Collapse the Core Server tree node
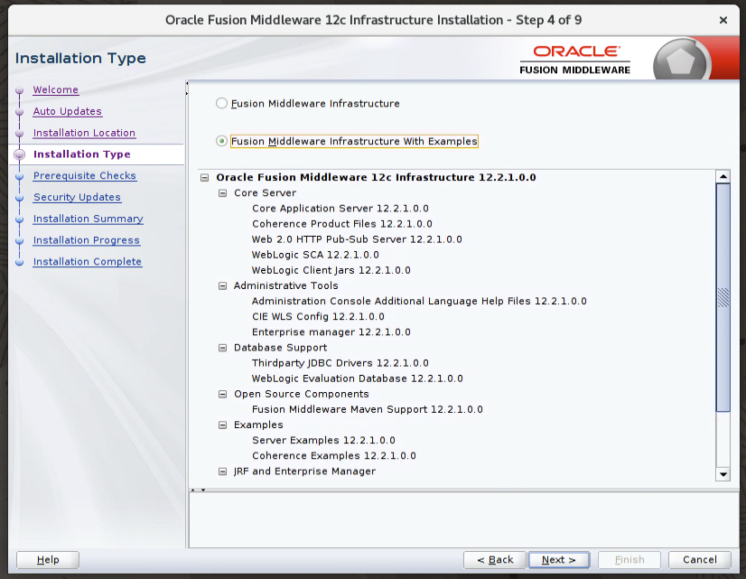Image resolution: width=746 pixels, height=579 pixels. 222,193
